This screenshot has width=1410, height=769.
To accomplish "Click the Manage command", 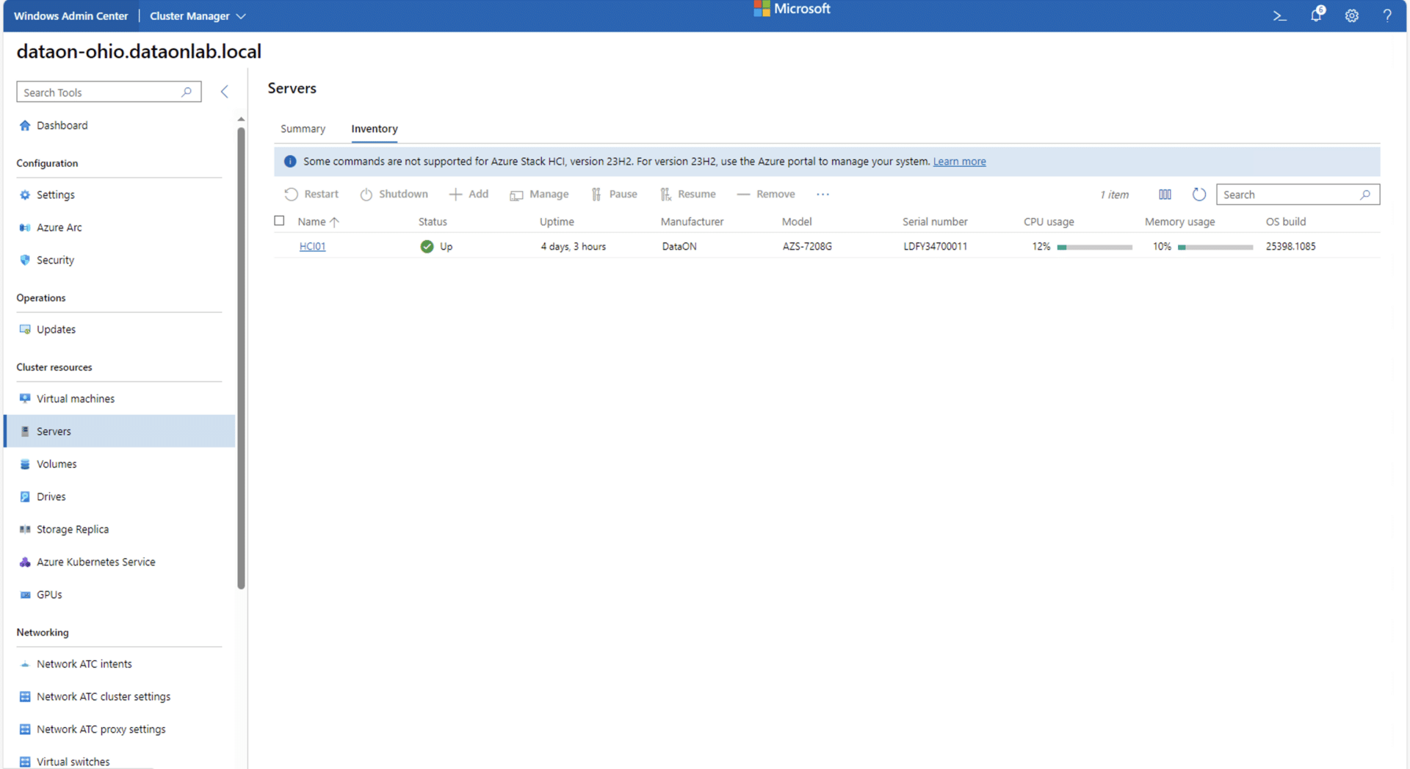I will [539, 194].
